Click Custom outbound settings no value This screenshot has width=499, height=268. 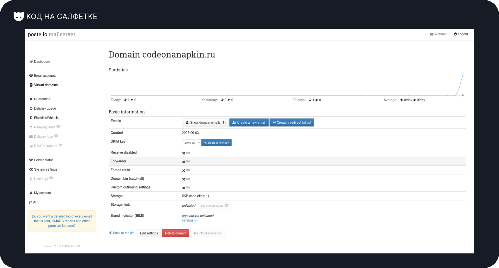(x=186, y=187)
